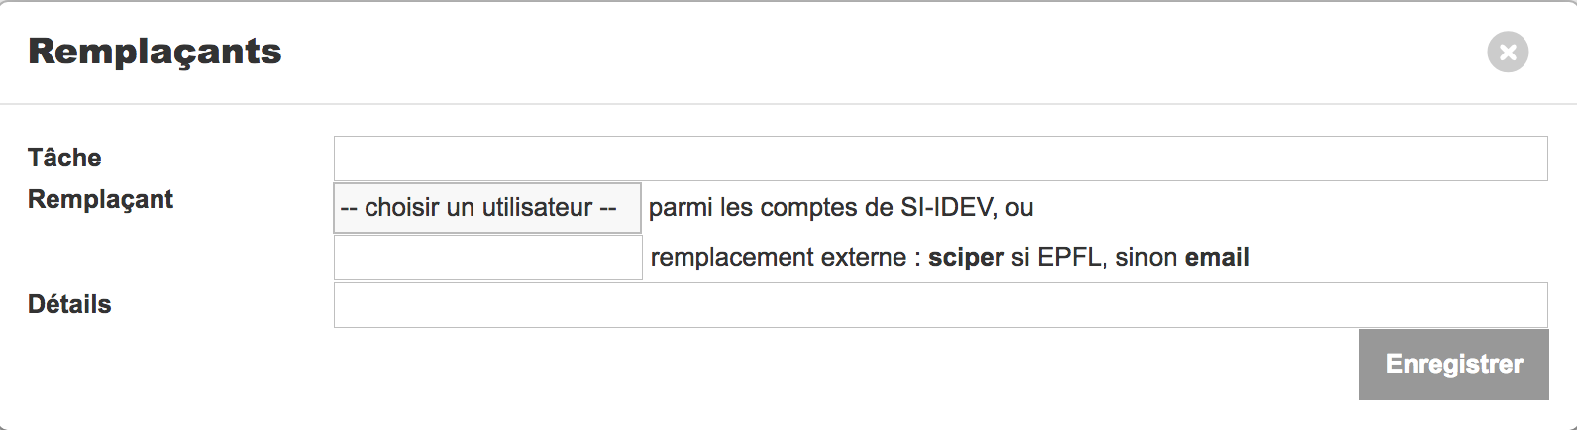Close the Remplaçants dialog

click(1508, 52)
